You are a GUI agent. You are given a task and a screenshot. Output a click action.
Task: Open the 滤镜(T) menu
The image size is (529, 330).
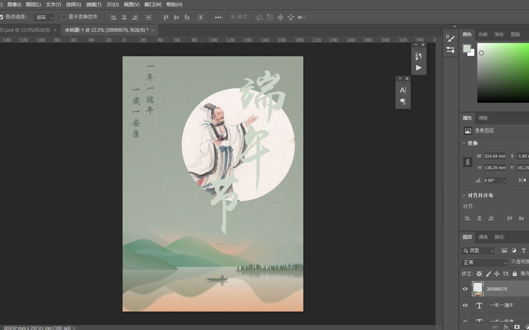pos(94,5)
